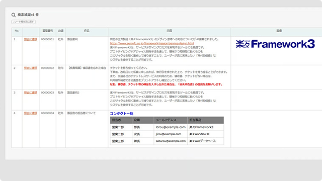Open the sei-info.co.jp framework URL link
322x181 pixels.
click(152, 43)
